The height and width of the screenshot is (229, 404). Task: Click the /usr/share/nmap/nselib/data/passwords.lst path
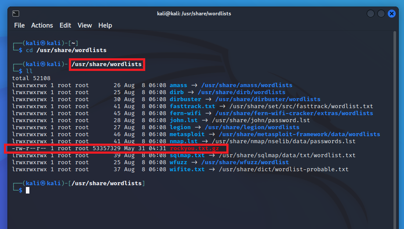click(x=284, y=141)
